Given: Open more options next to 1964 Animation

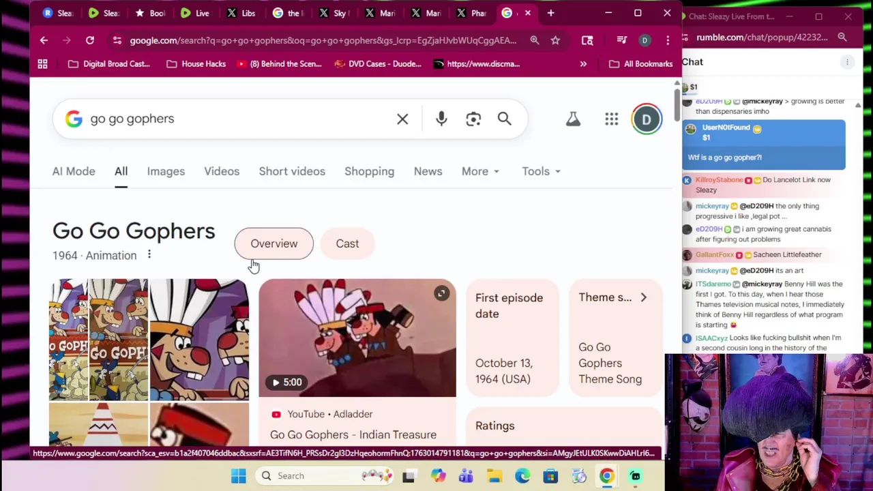Looking at the screenshot, I should tap(149, 255).
